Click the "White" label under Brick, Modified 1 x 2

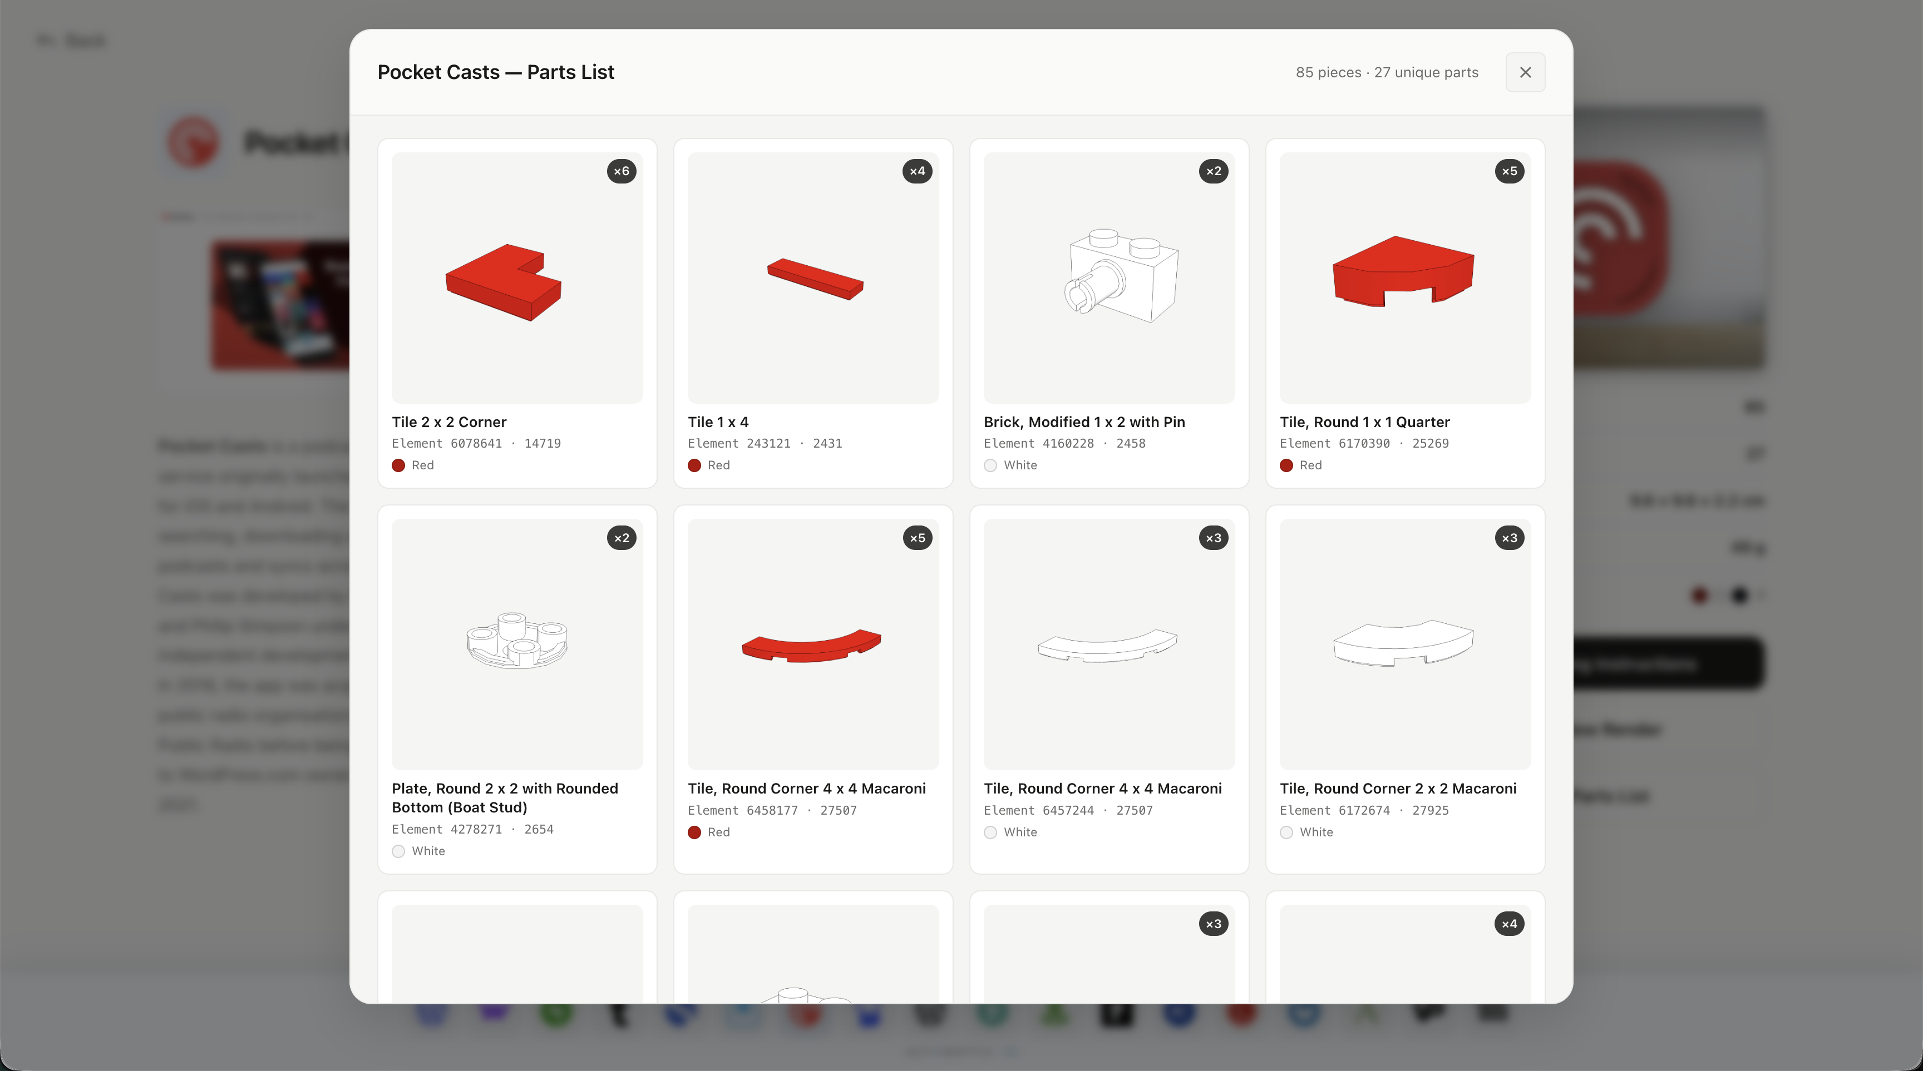tap(1020, 465)
